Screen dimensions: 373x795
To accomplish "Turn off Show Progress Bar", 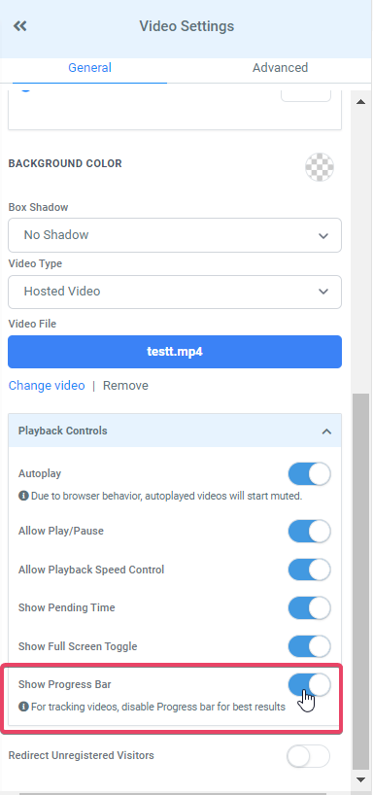I will 309,685.
